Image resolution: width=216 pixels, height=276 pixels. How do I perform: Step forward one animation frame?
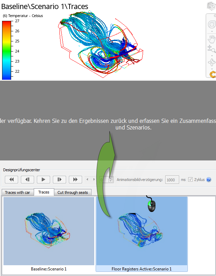[x=59, y=180]
